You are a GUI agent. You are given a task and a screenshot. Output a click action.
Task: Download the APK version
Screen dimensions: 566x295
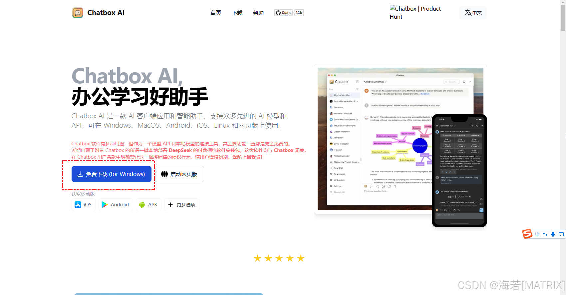click(x=148, y=205)
